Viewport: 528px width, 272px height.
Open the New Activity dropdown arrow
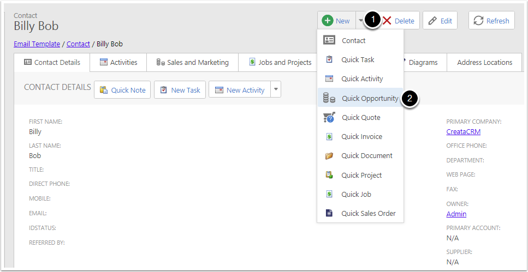(x=276, y=90)
